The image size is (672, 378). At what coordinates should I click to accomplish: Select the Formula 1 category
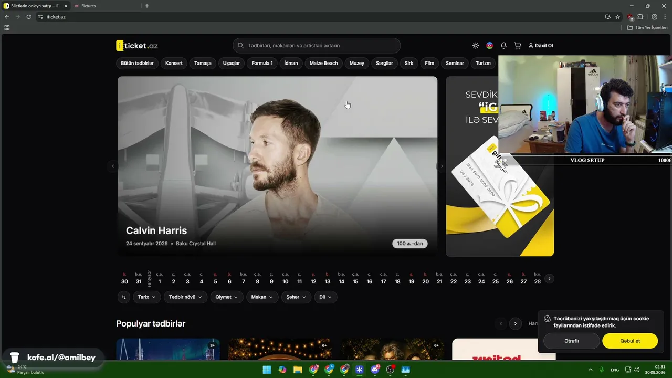point(262,63)
